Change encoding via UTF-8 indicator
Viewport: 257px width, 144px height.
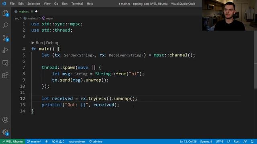[220, 141]
